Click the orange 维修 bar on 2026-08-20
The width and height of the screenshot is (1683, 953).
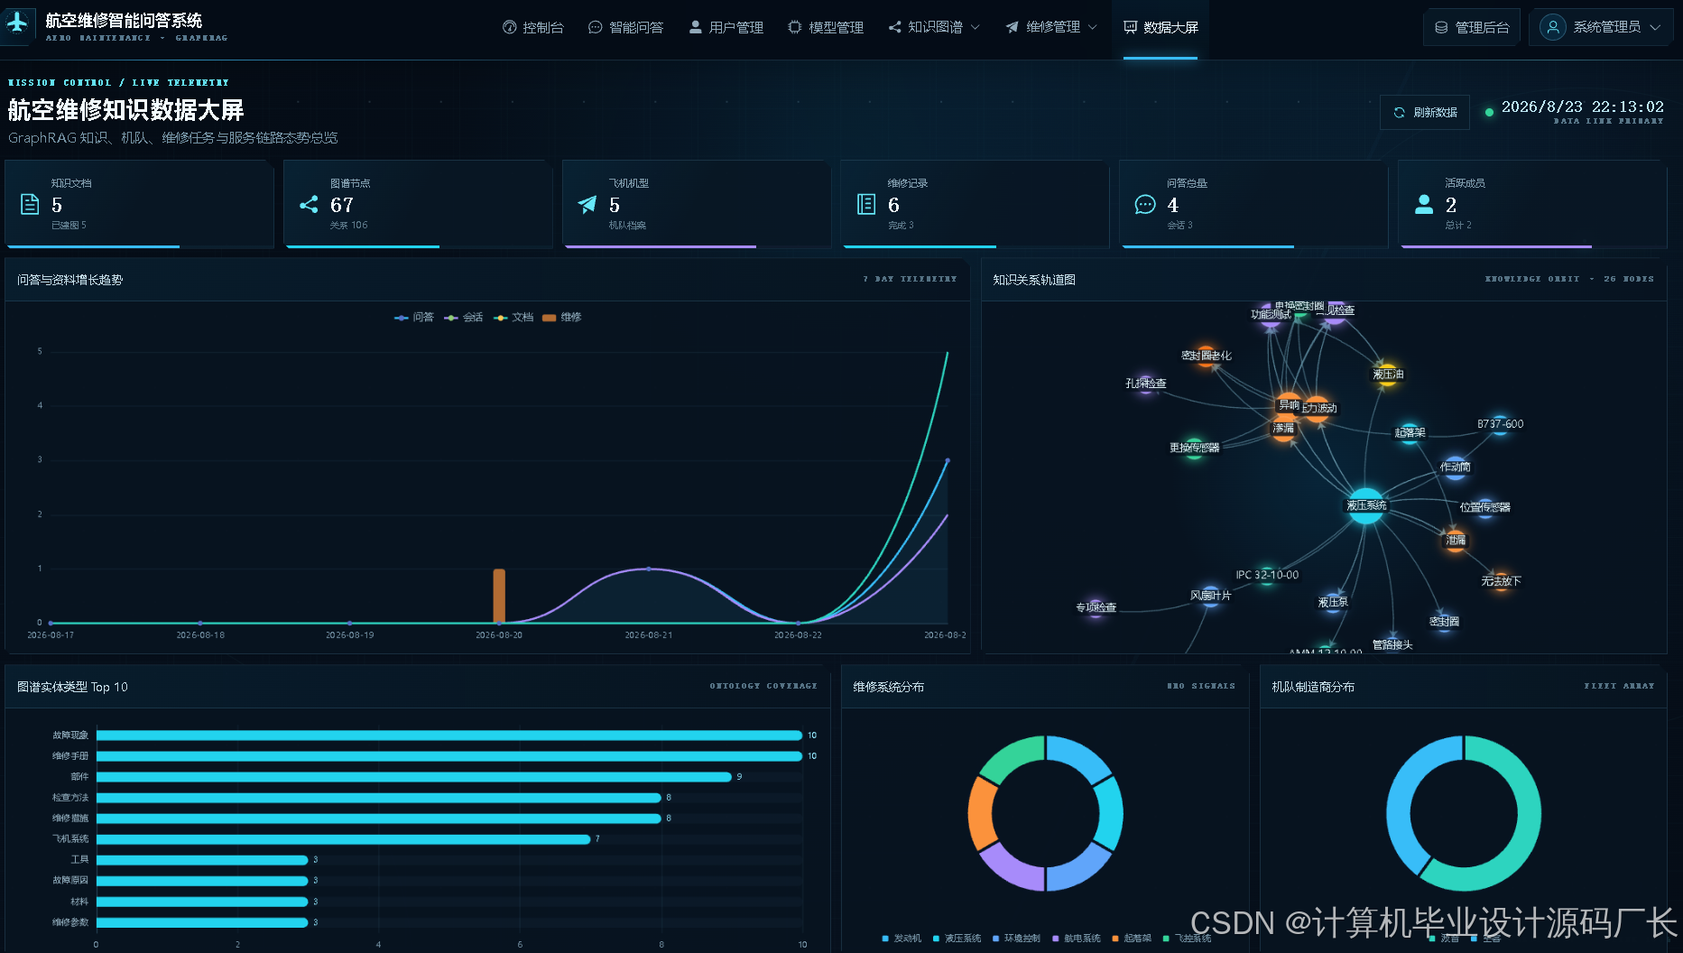click(499, 596)
